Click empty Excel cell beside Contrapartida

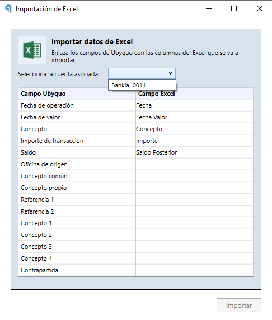(194, 270)
